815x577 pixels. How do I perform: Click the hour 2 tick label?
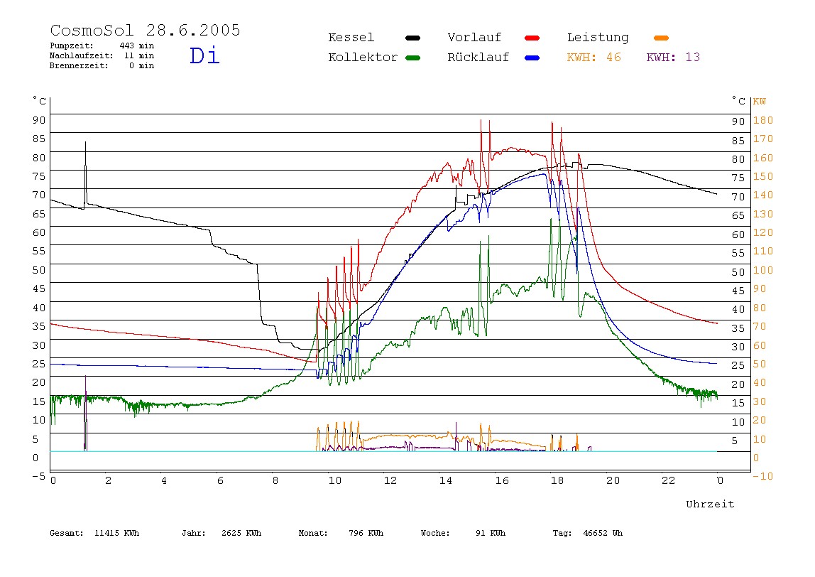(x=108, y=481)
